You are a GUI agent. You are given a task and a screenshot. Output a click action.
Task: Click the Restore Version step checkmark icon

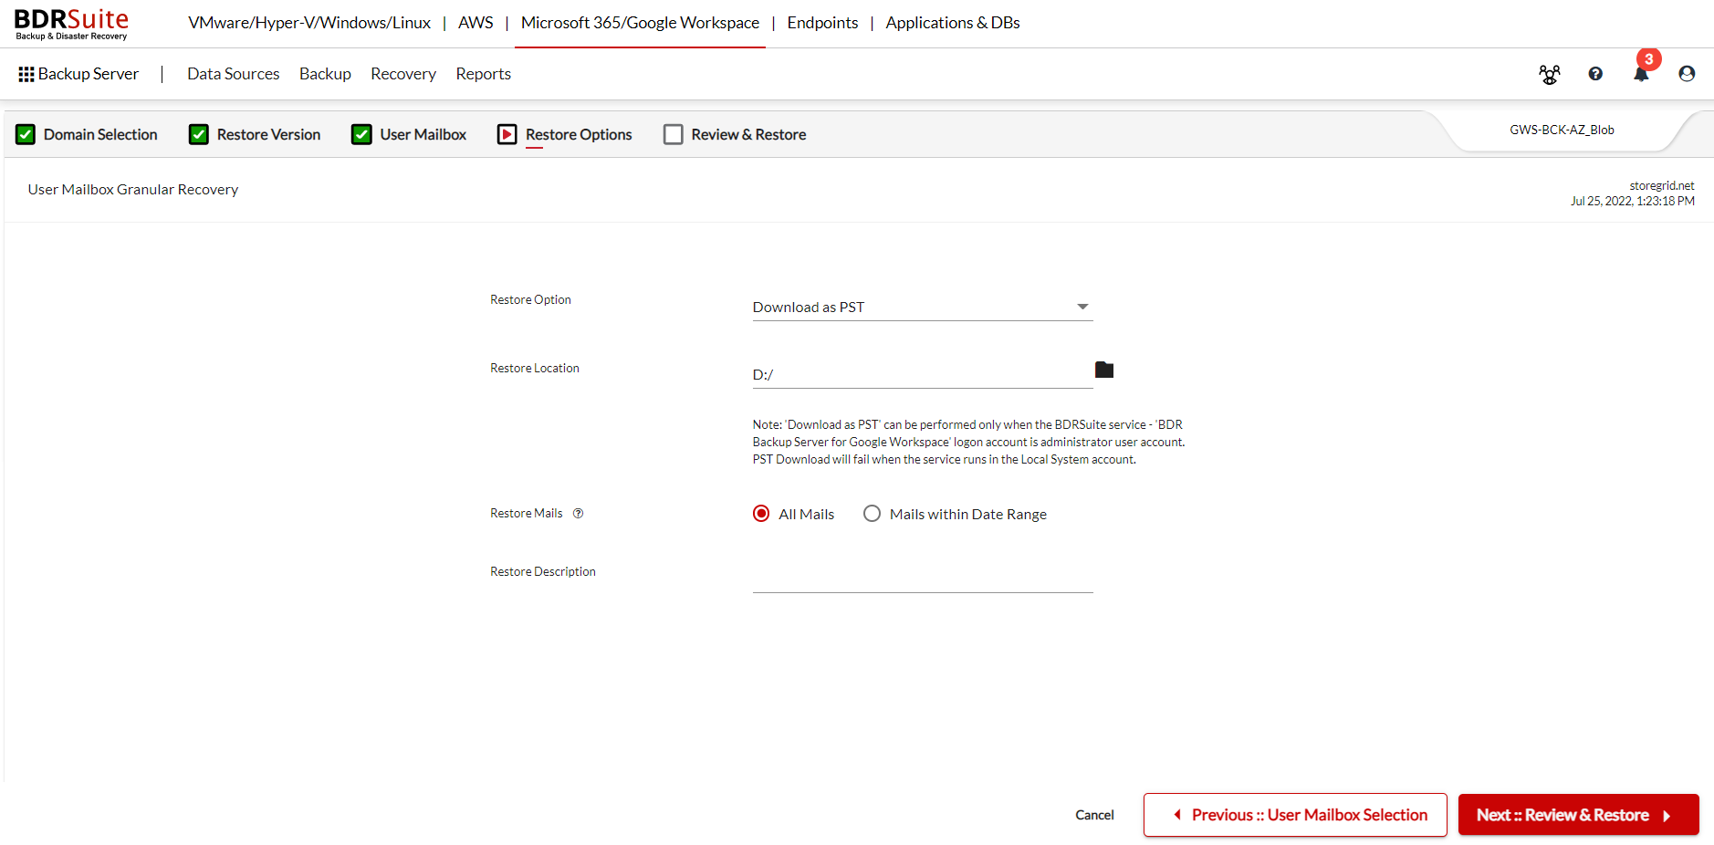pos(199,135)
